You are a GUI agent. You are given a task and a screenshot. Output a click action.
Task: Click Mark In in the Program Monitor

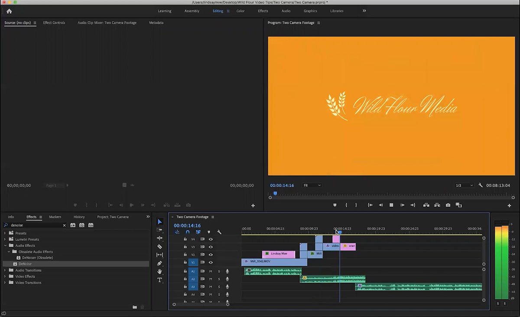346,205
